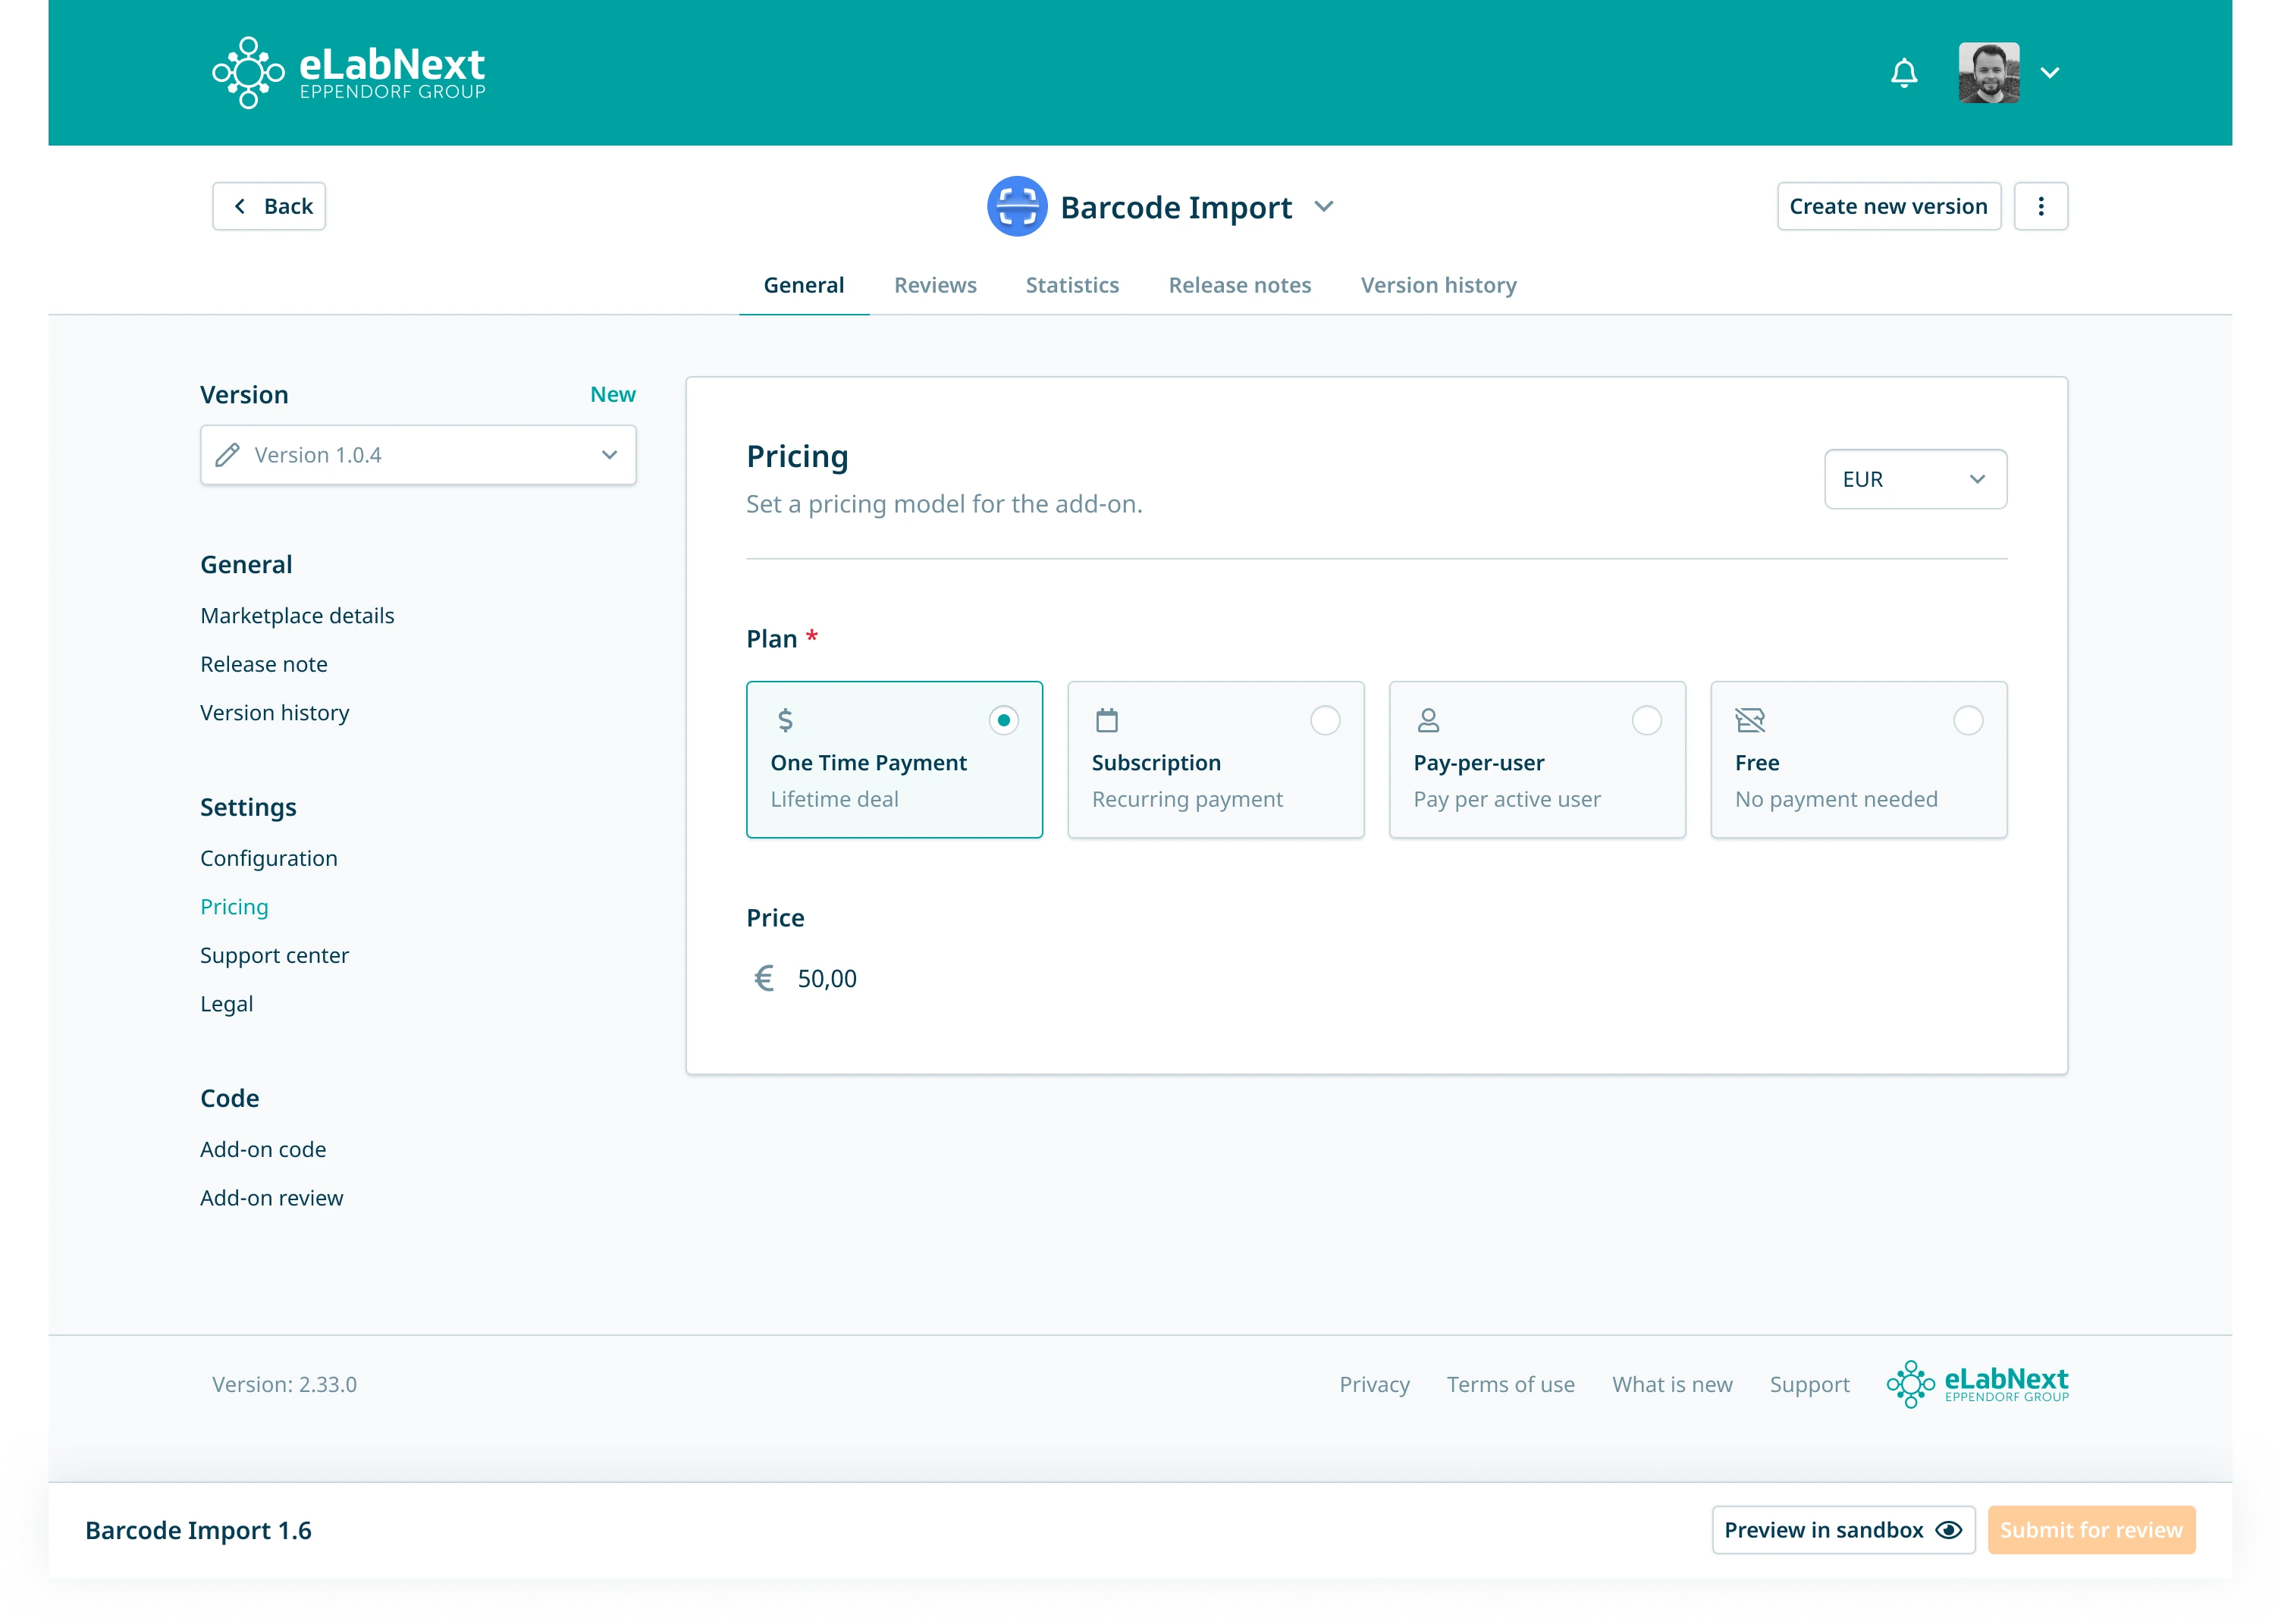Switch to the Version history tab

pos(1438,285)
